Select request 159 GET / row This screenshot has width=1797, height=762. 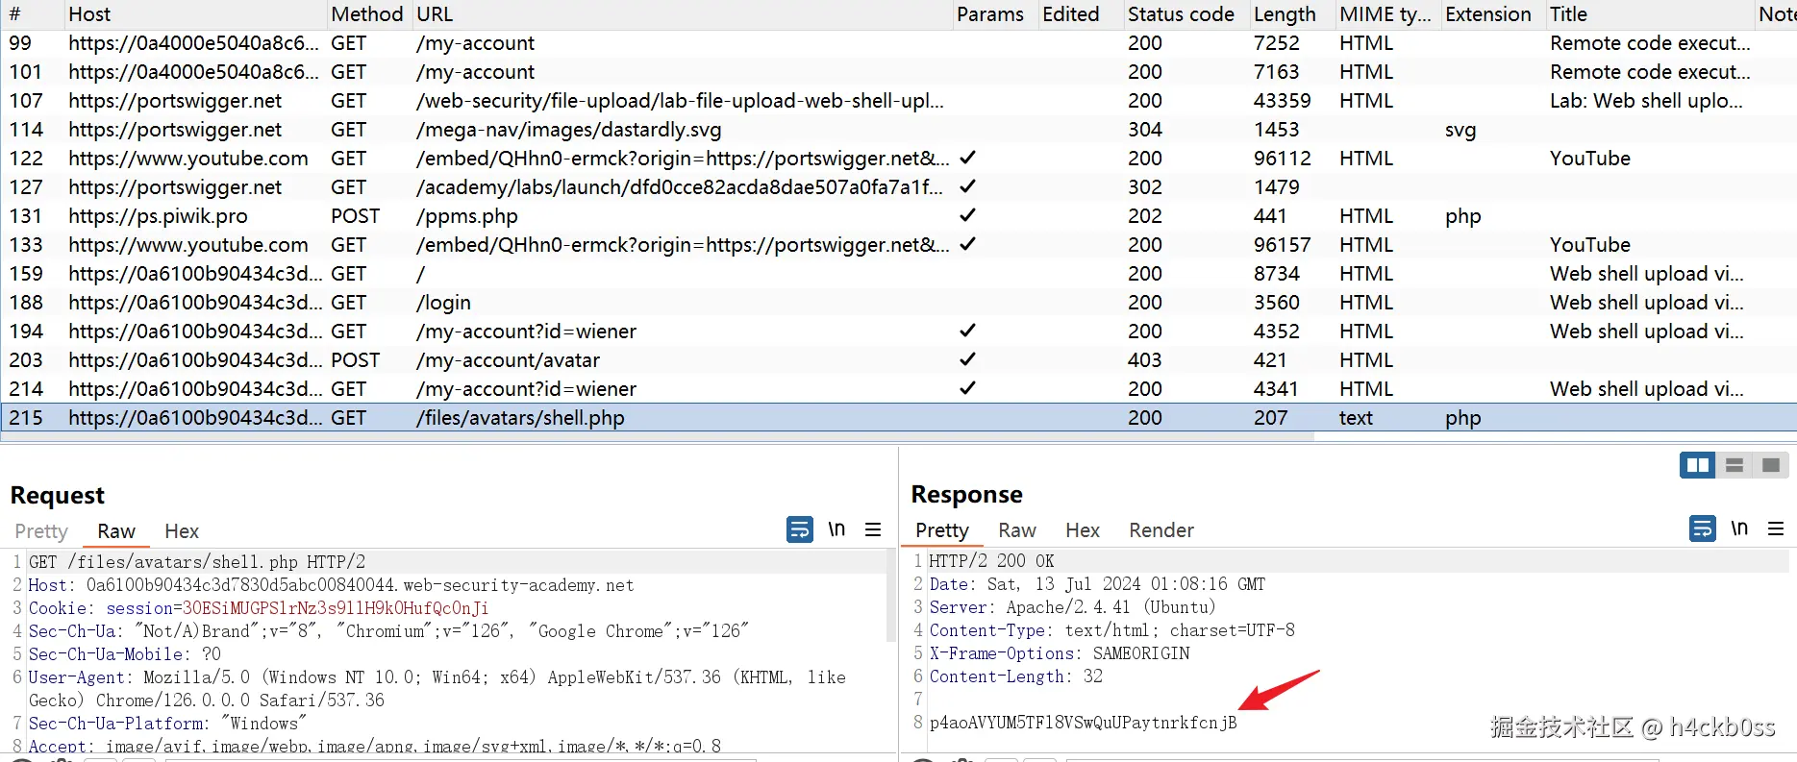[898, 274]
